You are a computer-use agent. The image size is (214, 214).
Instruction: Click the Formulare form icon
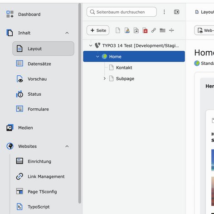pos(19,109)
